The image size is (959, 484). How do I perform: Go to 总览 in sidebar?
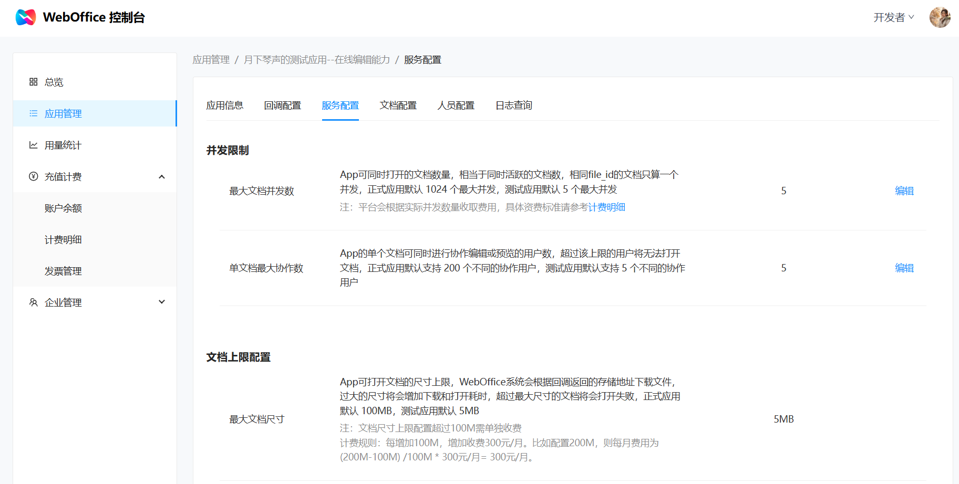[95, 82]
